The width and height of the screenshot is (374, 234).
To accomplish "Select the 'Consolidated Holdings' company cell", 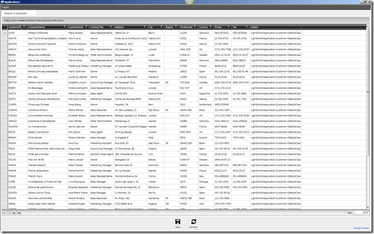I will (x=47, y=116).
